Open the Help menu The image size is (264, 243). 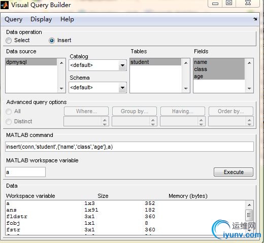coord(67,19)
